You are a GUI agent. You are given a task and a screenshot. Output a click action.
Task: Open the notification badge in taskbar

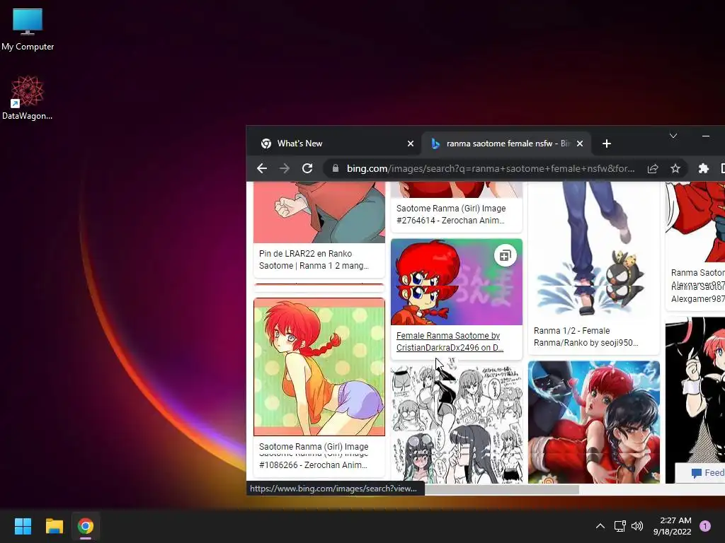pyautogui.click(x=704, y=526)
